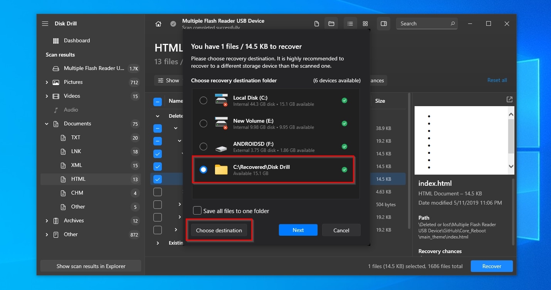This screenshot has height=290, width=551.
Task: Collapse the folder on 38.9 KB row
Action: (x=176, y=128)
